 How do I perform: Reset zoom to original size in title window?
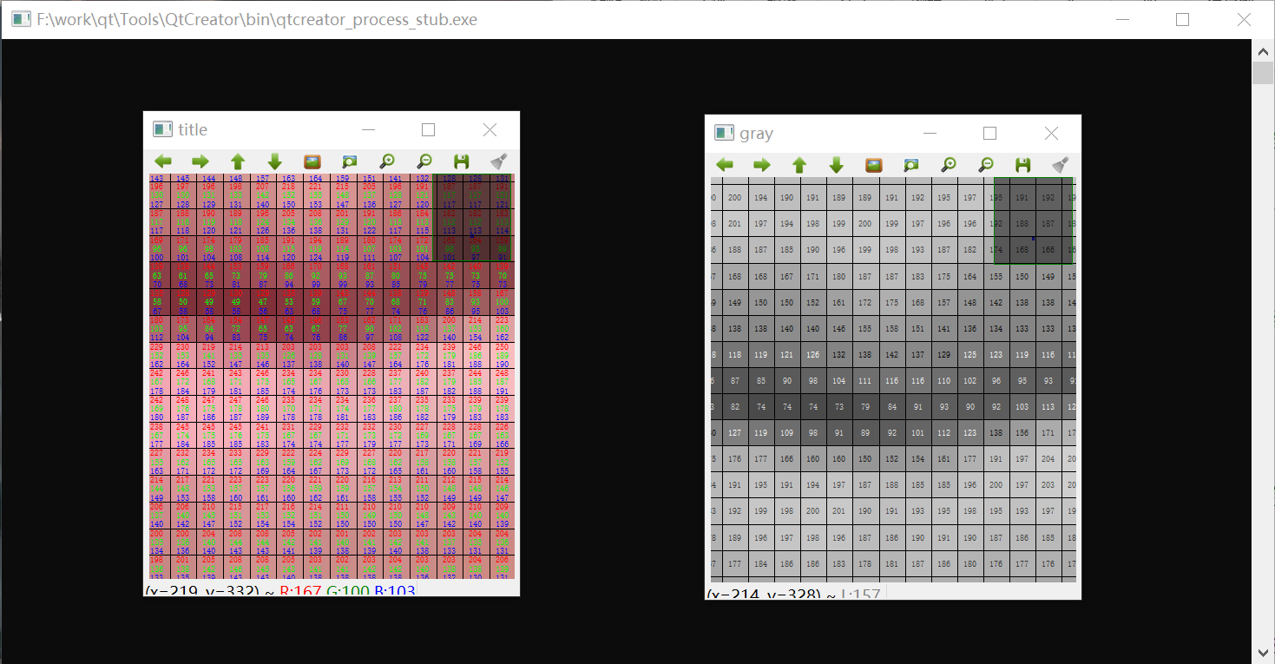point(312,161)
